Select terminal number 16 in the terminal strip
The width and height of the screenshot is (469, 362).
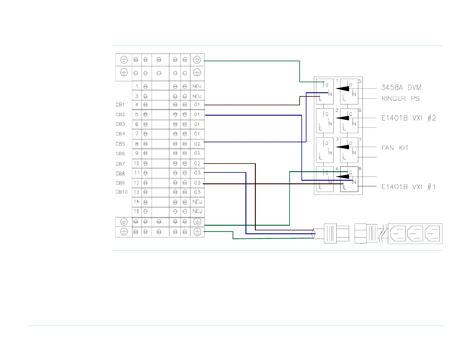136,211
